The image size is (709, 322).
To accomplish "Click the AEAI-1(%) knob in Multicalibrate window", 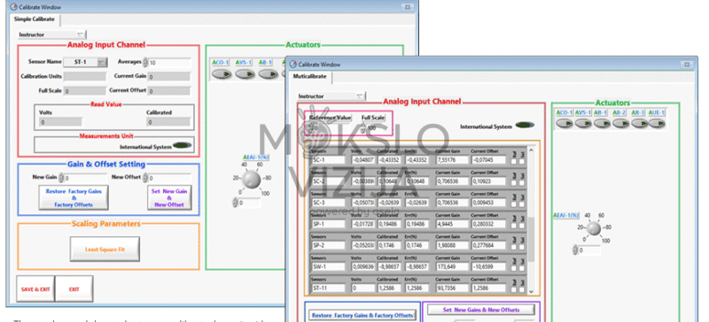I will [594, 227].
